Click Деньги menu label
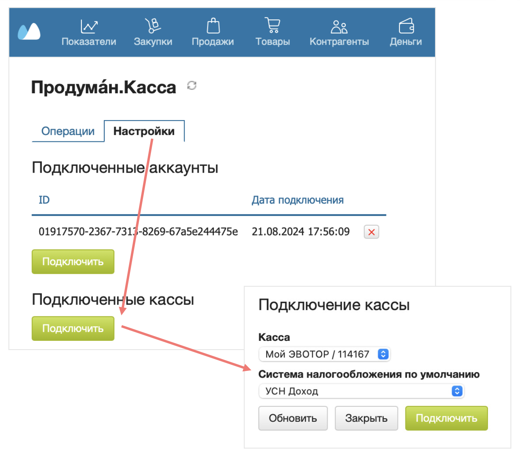This screenshot has width=520, height=455. pos(406,41)
